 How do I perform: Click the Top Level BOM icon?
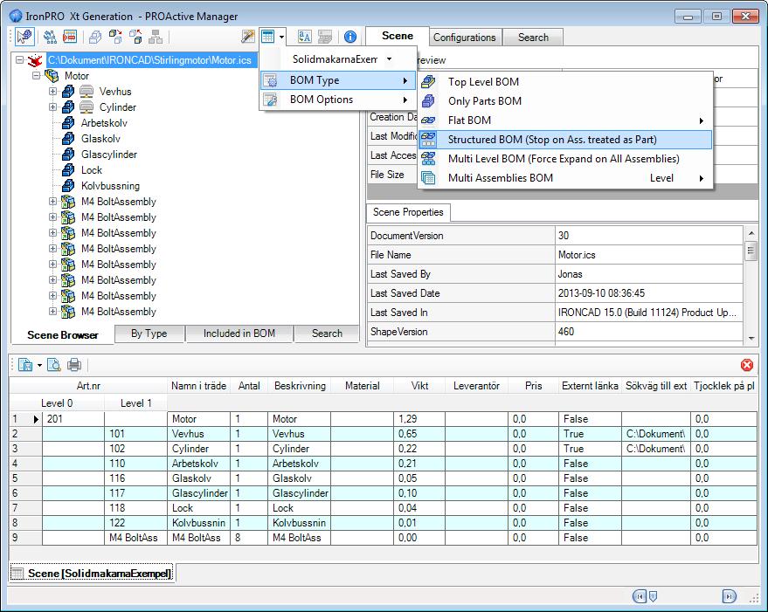[428, 82]
